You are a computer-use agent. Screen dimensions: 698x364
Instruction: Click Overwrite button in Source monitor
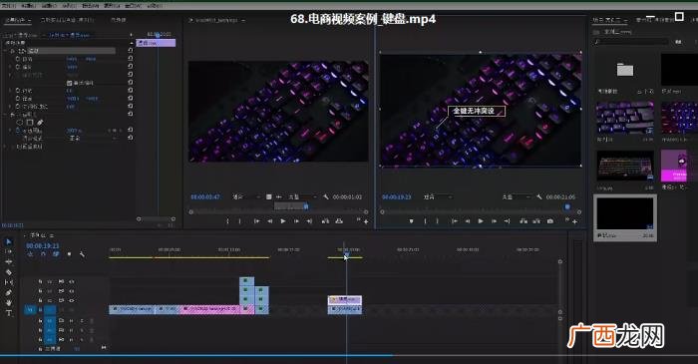[x=339, y=221]
